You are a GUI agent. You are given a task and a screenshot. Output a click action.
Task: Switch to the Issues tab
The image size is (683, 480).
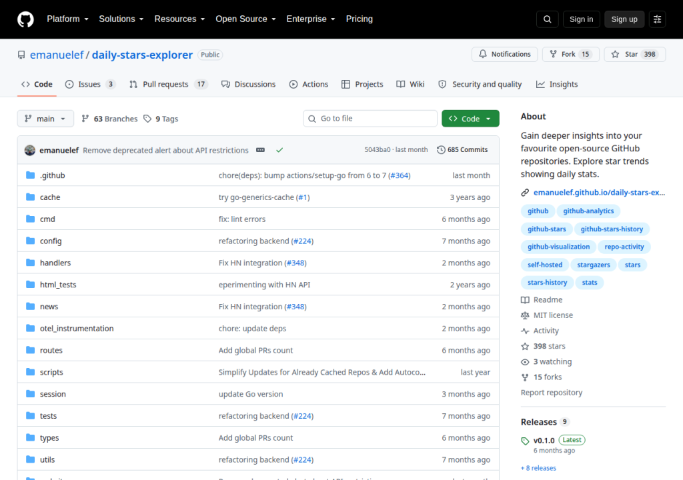click(90, 84)
